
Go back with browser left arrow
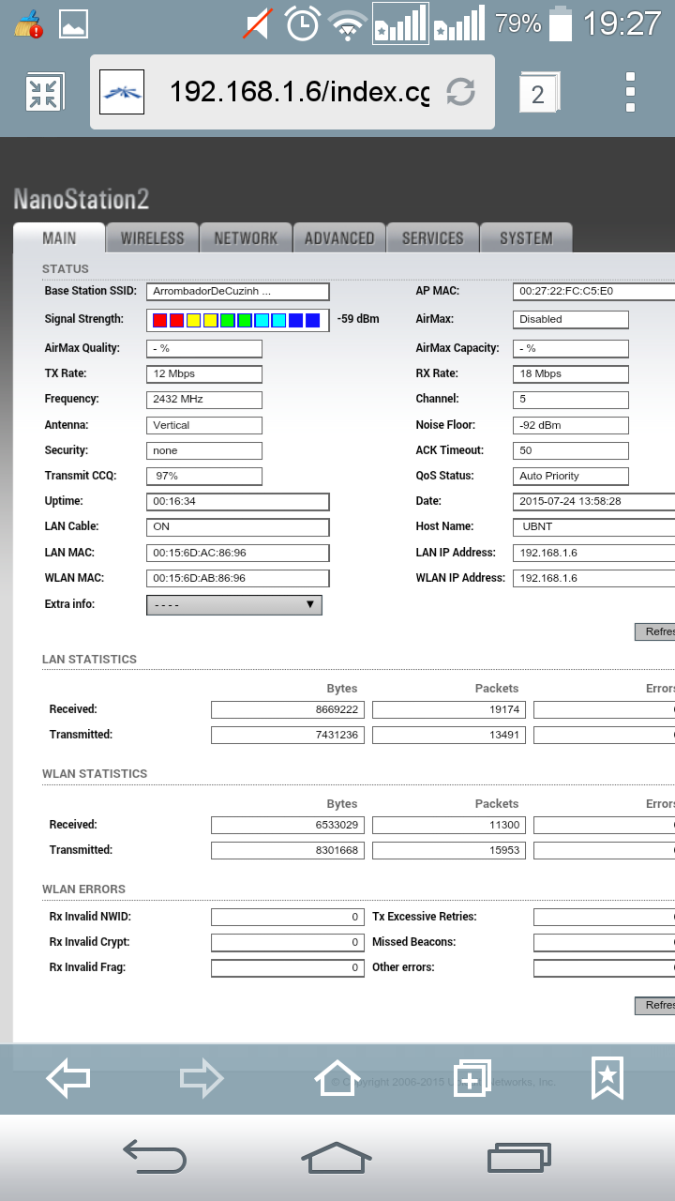[x=68, y=1078]
